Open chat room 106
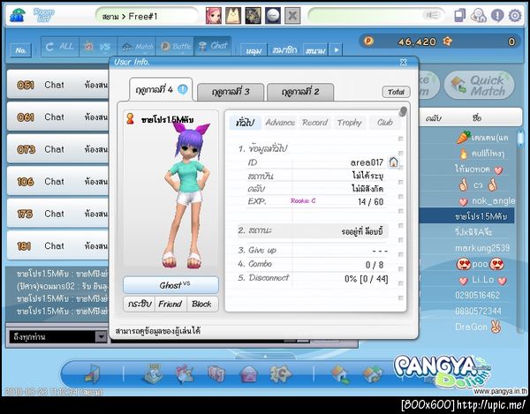Screen dimensions: 530x414 [x=58, y=181]
